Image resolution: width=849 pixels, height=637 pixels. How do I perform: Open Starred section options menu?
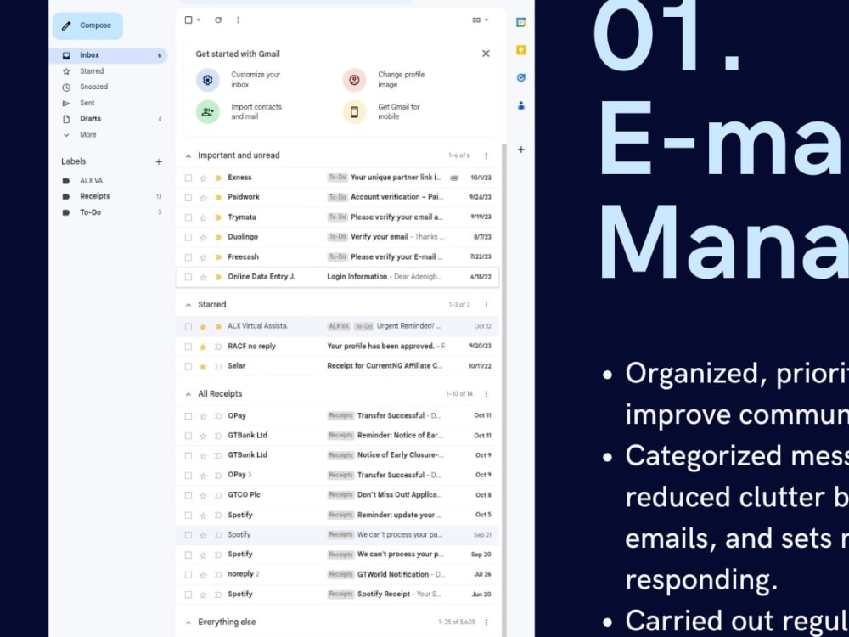[486, 305]
